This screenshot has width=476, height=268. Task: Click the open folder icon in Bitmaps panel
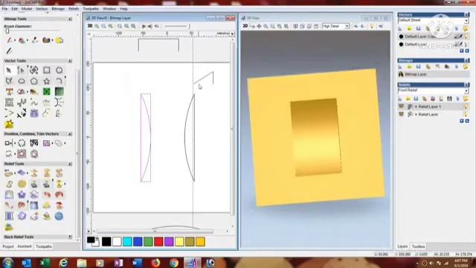click(x=409, y=66)
